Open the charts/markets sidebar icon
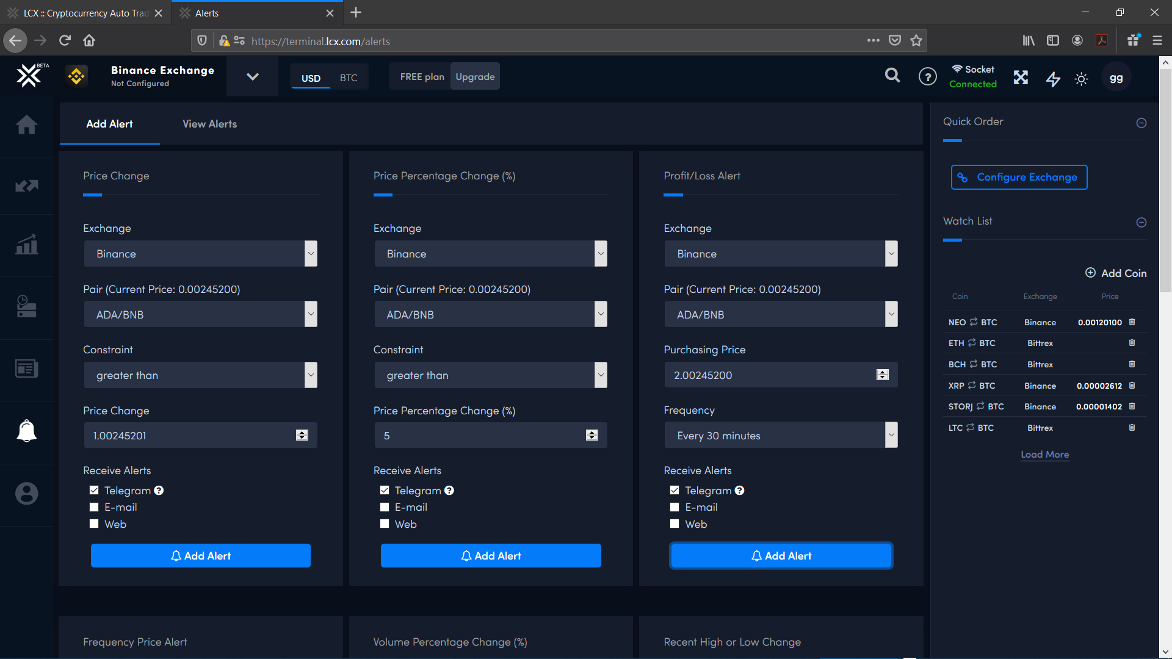Image resolution: width=1172 pixels, height=659 pixels. point(27,185)
